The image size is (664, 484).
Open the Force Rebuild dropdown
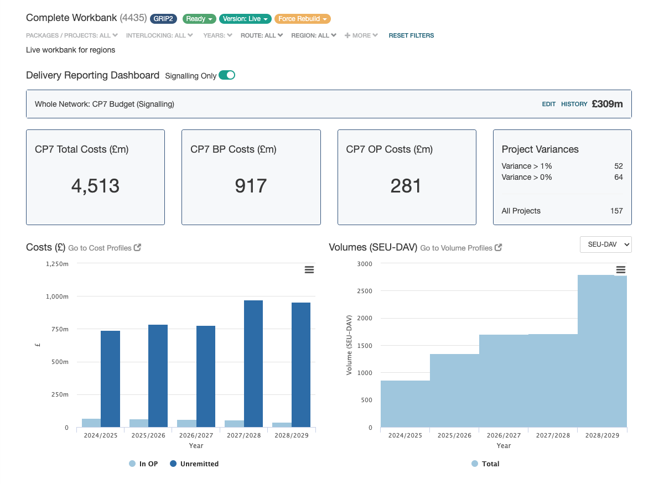(302, 19)
